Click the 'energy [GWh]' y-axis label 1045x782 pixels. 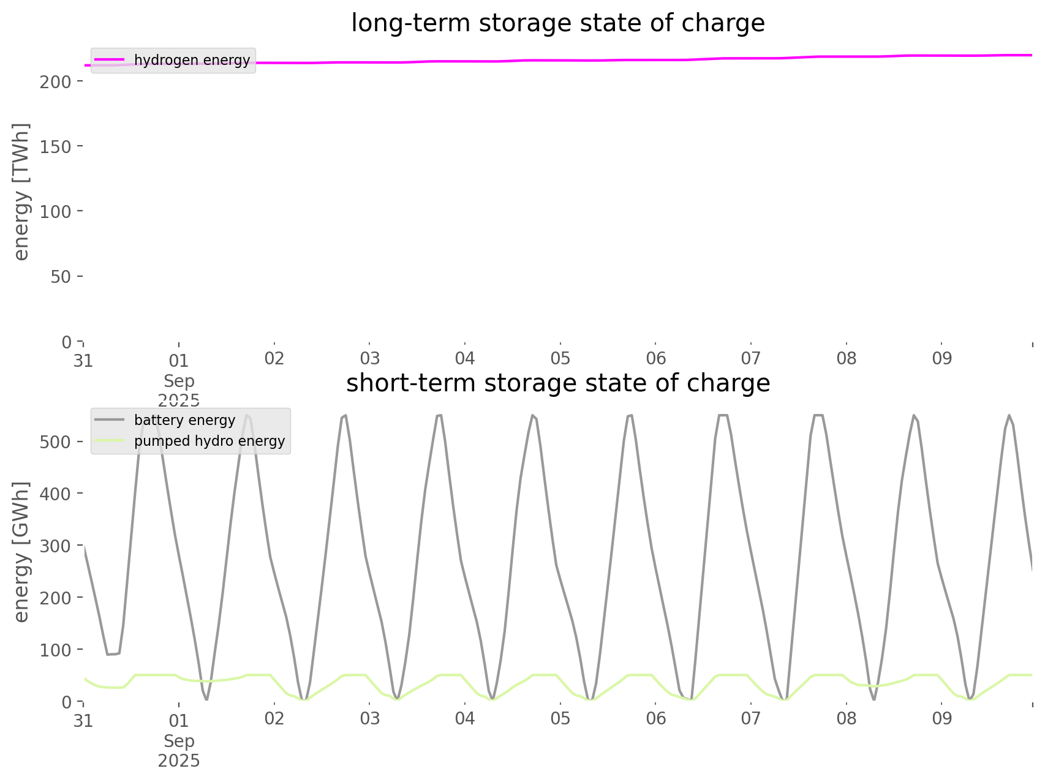click(21, 552)
